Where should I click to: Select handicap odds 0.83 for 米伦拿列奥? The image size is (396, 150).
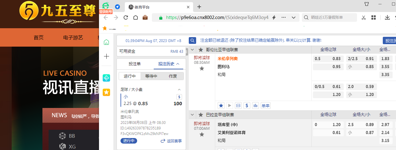pyautogui.click(x=328, y=59)
